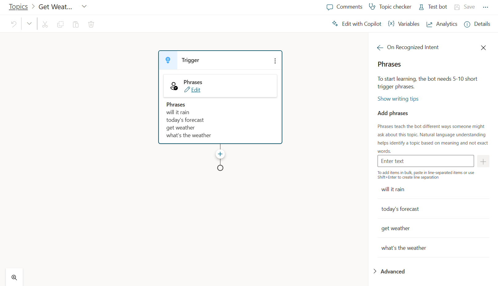Click the end node circle
The image size is (498, 286).
pos(220,168)
